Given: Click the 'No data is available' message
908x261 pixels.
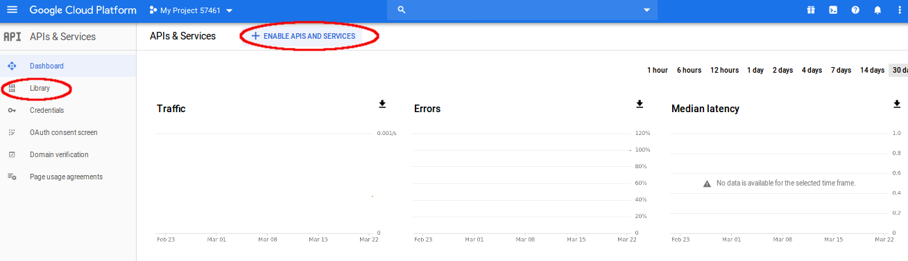Looking at the screenshot, I should (x=786, y=183).
